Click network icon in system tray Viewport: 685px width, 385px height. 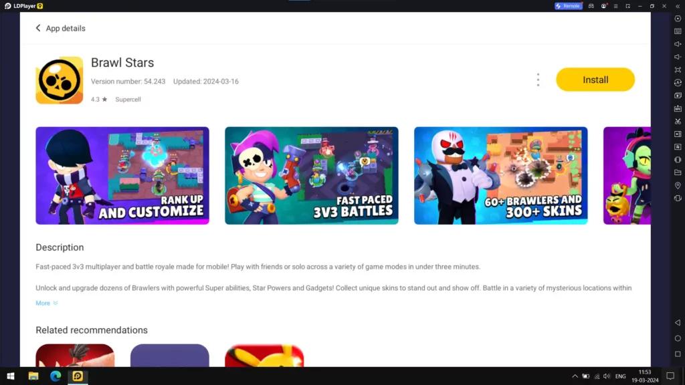pos(597,376)
